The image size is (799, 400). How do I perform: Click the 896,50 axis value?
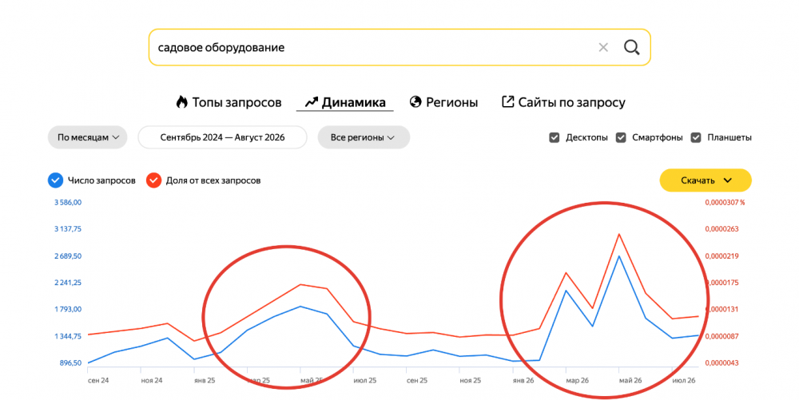pyautogui.click(x=70, y=362)
